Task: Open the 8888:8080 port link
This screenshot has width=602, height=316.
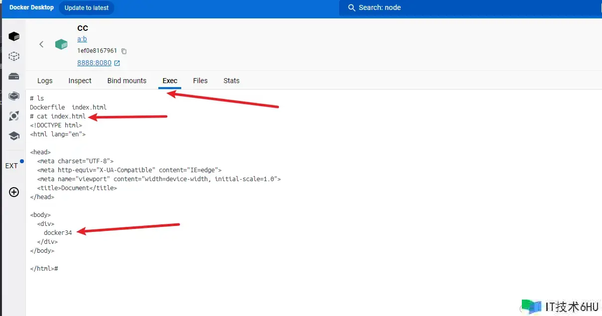Action: coord(95,63)
